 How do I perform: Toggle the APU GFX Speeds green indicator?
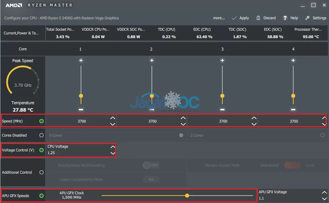click(42, 196)
